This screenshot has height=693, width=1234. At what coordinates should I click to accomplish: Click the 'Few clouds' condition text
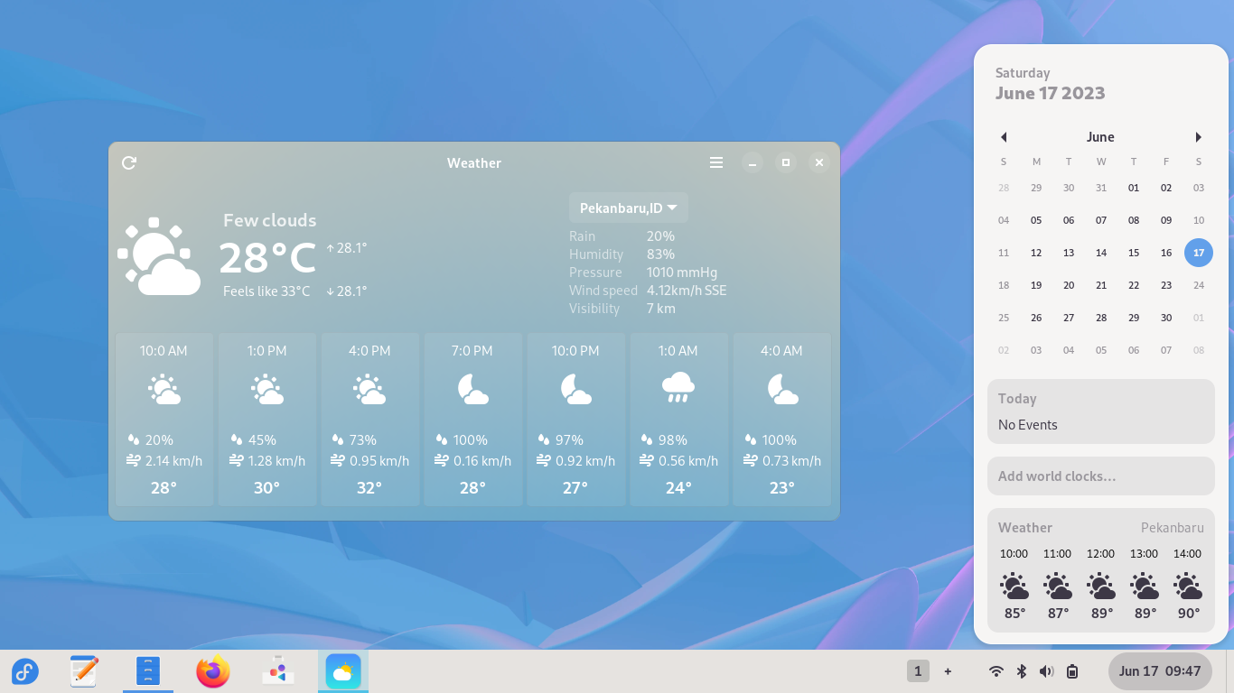click(x=270, y=220)
